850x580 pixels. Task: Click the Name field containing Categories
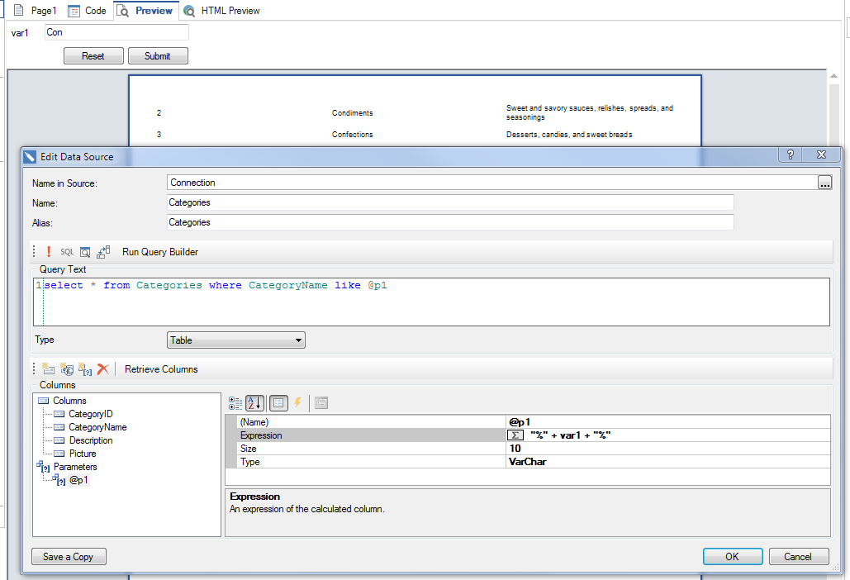coord(450,202)
